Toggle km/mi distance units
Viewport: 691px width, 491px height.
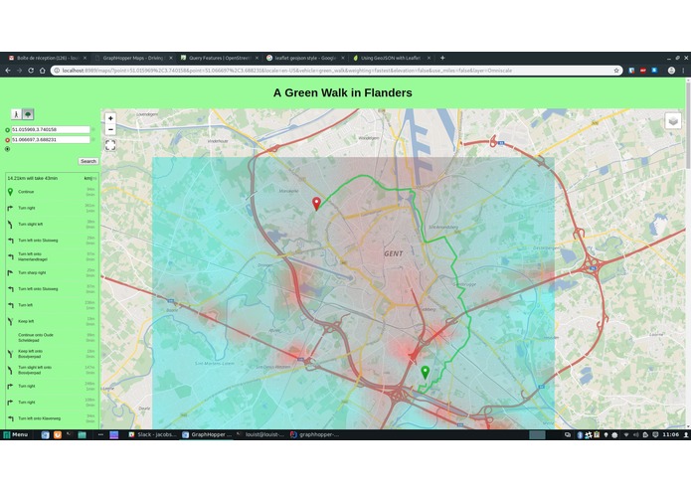click(90, 178)
